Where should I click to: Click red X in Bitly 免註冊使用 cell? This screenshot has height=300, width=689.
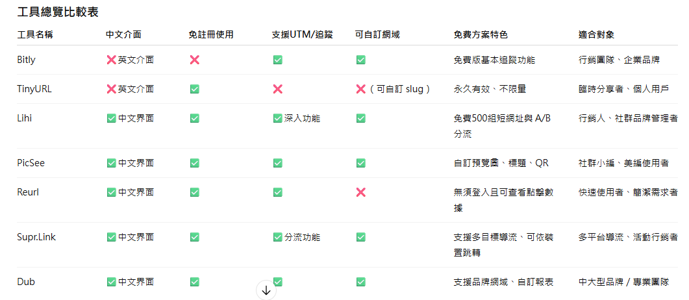pos(194,60)
